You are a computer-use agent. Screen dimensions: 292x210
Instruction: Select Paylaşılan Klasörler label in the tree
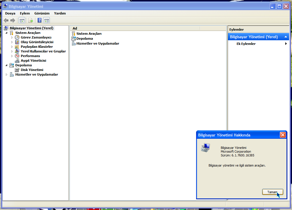(37, 47)
